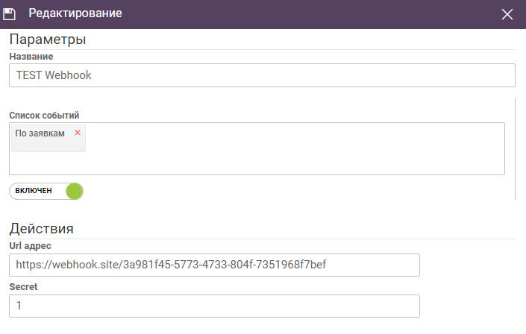Click the Secret field label

coord(23,286)
